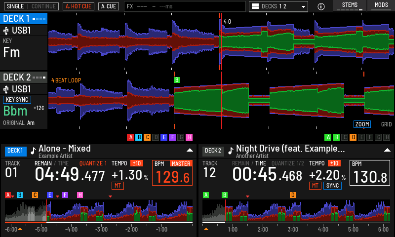Click Deck 1 progress bar below overview
395x237 pixels.
(x=99, y=223)
